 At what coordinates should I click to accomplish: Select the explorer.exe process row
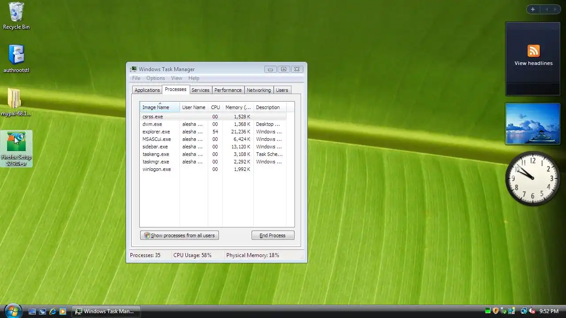click(213, 132)
